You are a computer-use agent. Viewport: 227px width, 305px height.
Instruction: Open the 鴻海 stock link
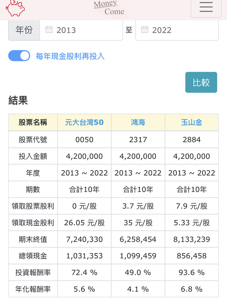coord(138,123)
